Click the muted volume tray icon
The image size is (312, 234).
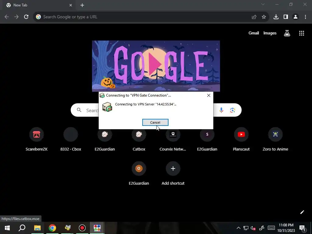pyautogui.click(x=253, y=228)
